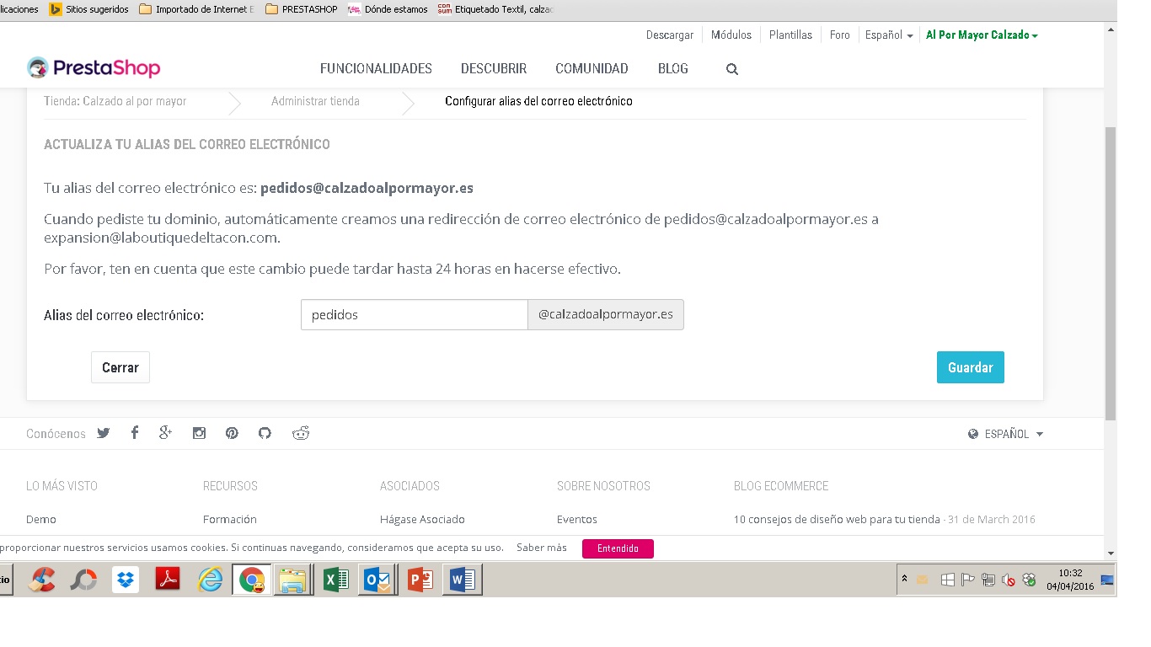1151x647 pixels.
Task: Go to Administrar tienda breadcrumb step
Action: 315,101
